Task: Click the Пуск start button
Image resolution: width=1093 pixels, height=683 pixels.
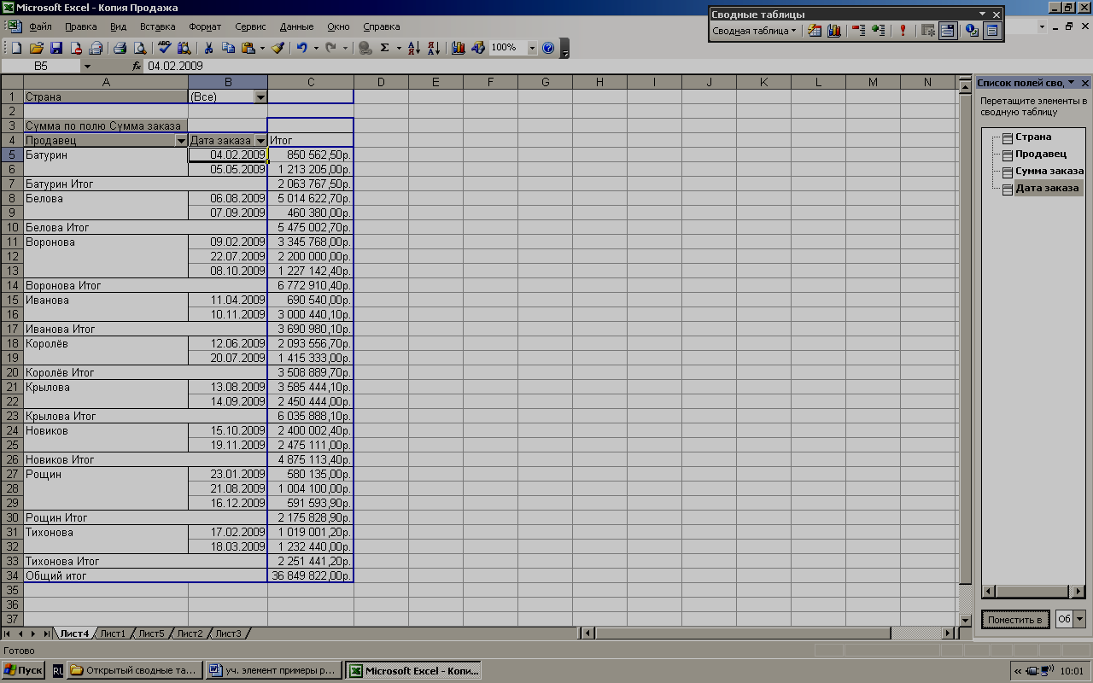Action: pos(23,670)
